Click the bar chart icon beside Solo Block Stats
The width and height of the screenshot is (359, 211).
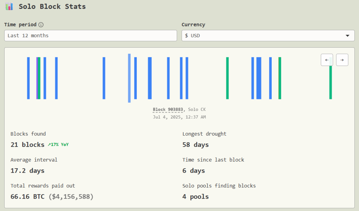(x=9, y=6)
